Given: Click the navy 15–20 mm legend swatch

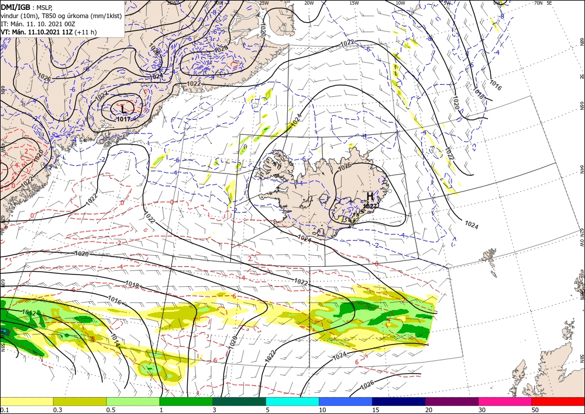Looking at the screenshot, I should (399, 401).
